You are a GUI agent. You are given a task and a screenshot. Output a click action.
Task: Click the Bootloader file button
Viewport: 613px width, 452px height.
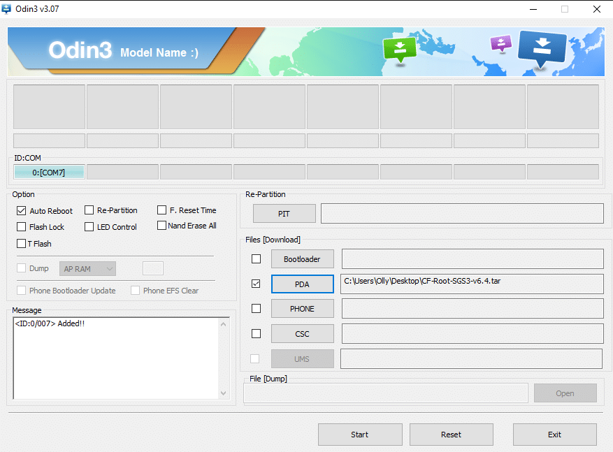[x=302, y=259]
